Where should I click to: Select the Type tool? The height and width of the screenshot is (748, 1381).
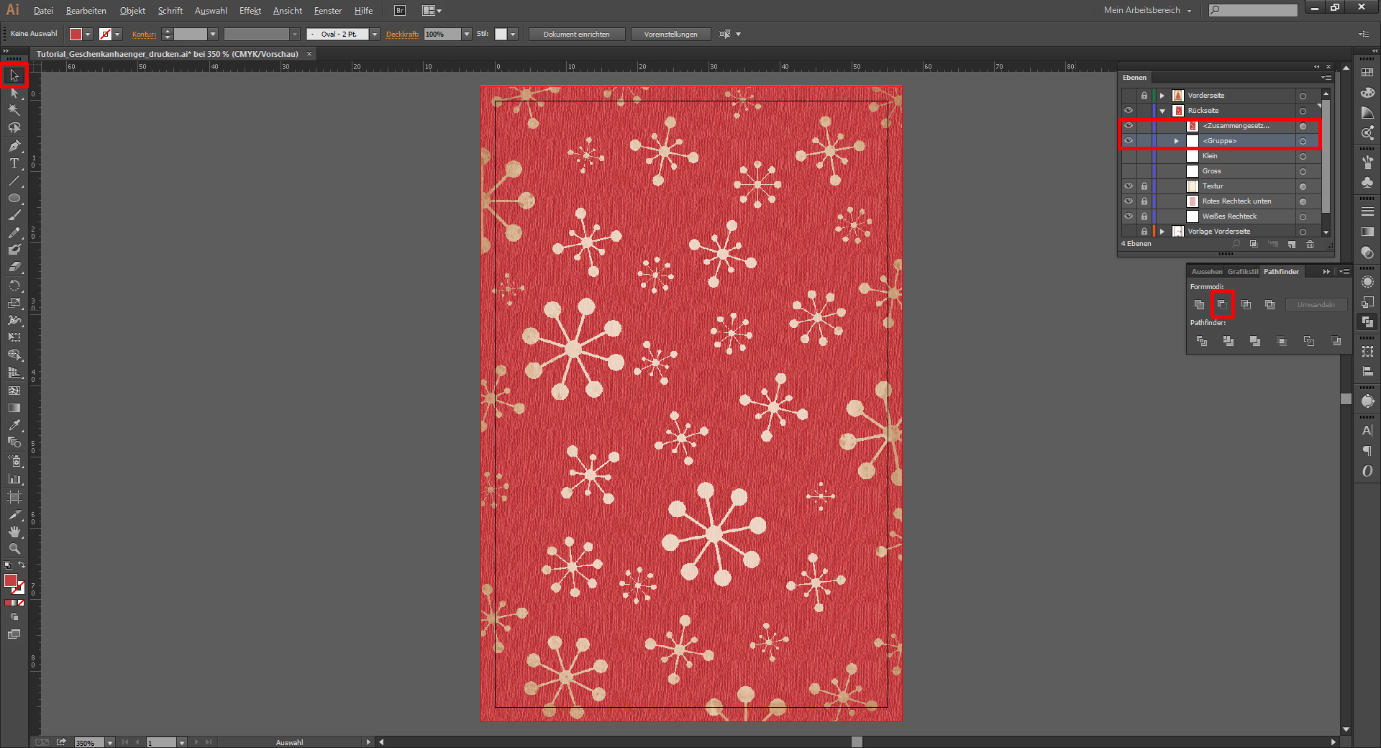tap(14, 163)
